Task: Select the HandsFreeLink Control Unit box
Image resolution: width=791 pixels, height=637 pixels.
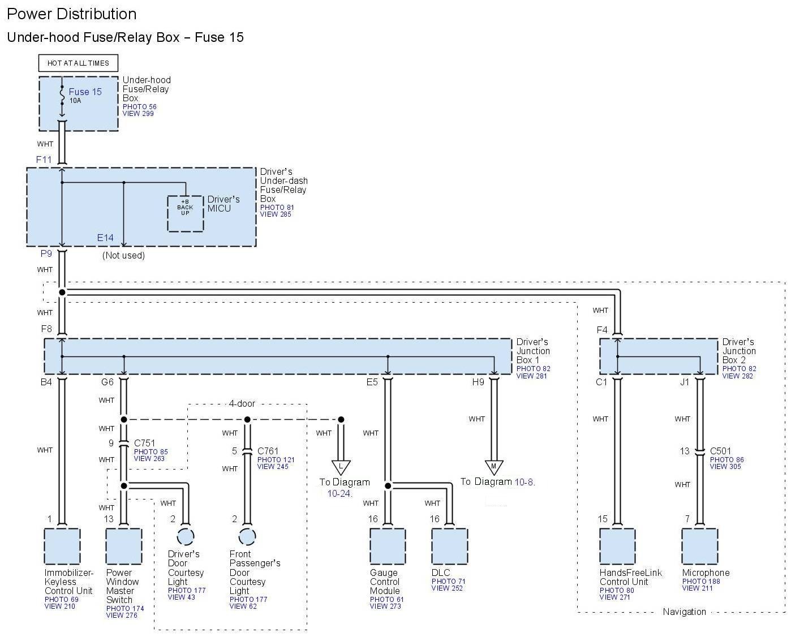Action: tap(617, 546)
